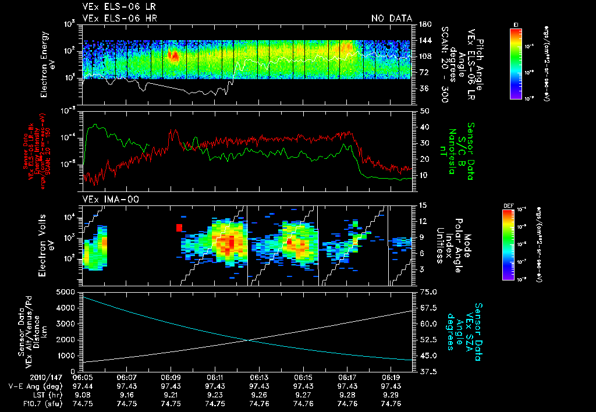Click the 37.5 SZA axis tick
Image resolution: width=596 pixels, height=412 pixels.
click(428, 372)
